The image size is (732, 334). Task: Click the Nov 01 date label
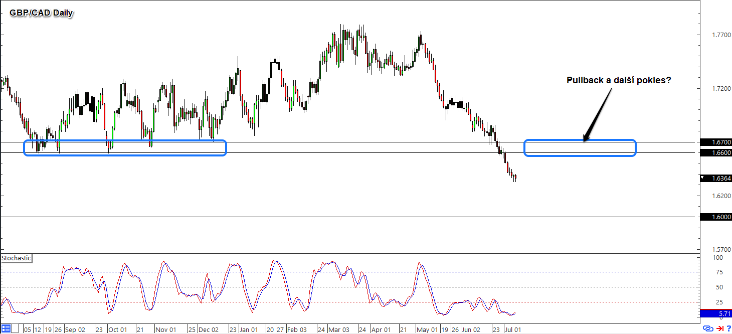click(165, 330)
